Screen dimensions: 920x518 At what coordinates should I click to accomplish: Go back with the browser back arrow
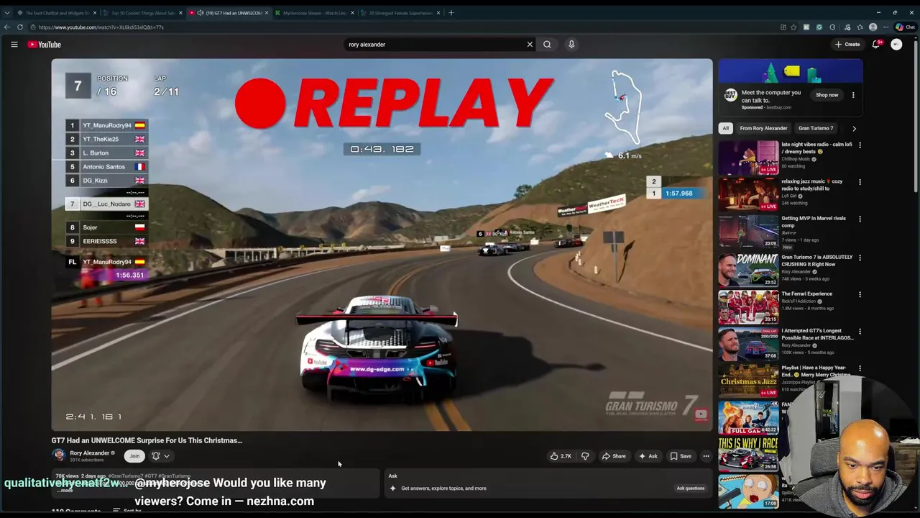7,27
